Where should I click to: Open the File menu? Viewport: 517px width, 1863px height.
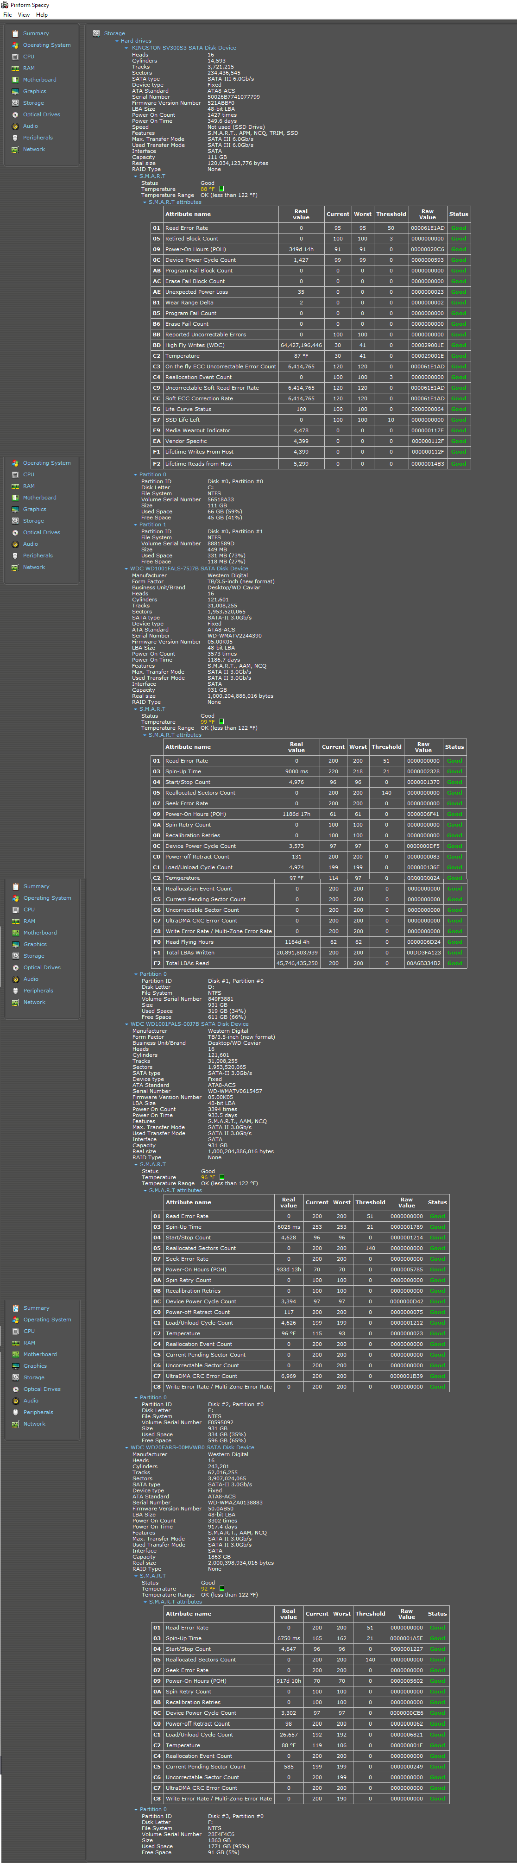point(7,14)
